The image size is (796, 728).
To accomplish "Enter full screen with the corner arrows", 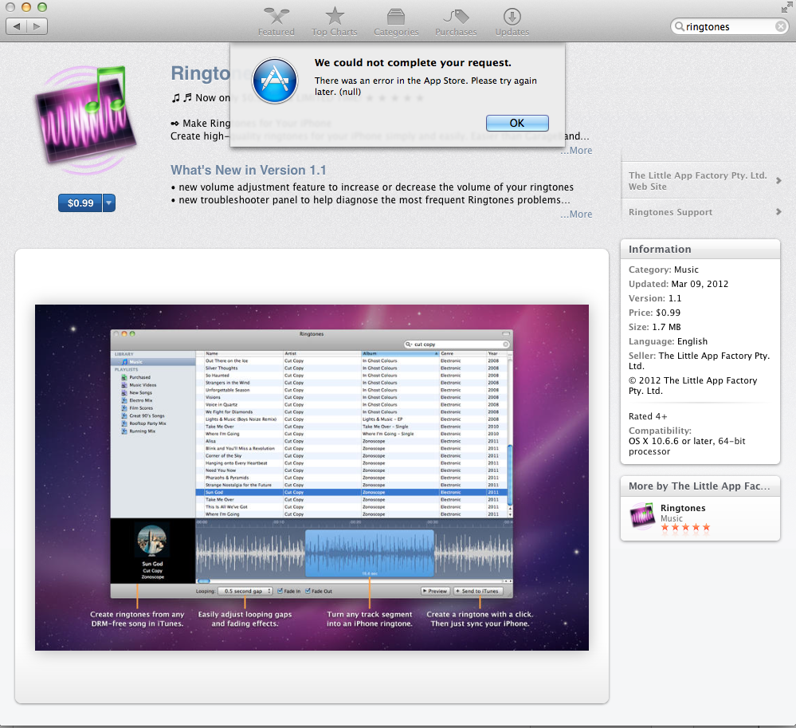I will pyautogui.click(x=786, y=7).
